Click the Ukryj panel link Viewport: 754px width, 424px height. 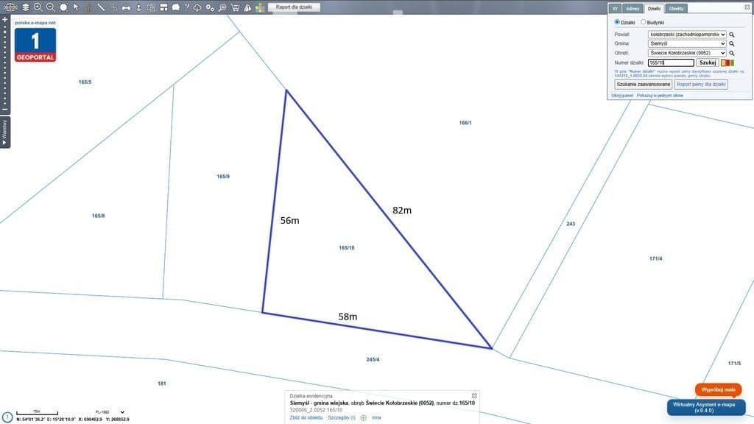pos(622,96)
